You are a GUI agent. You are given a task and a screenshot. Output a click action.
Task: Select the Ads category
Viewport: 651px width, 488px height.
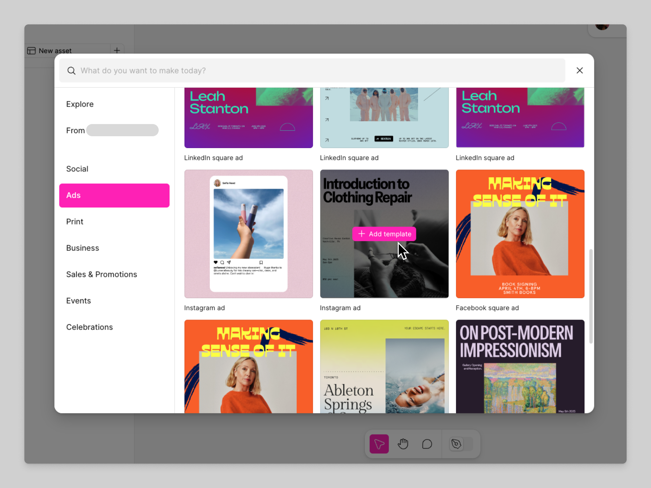[114, 196]
